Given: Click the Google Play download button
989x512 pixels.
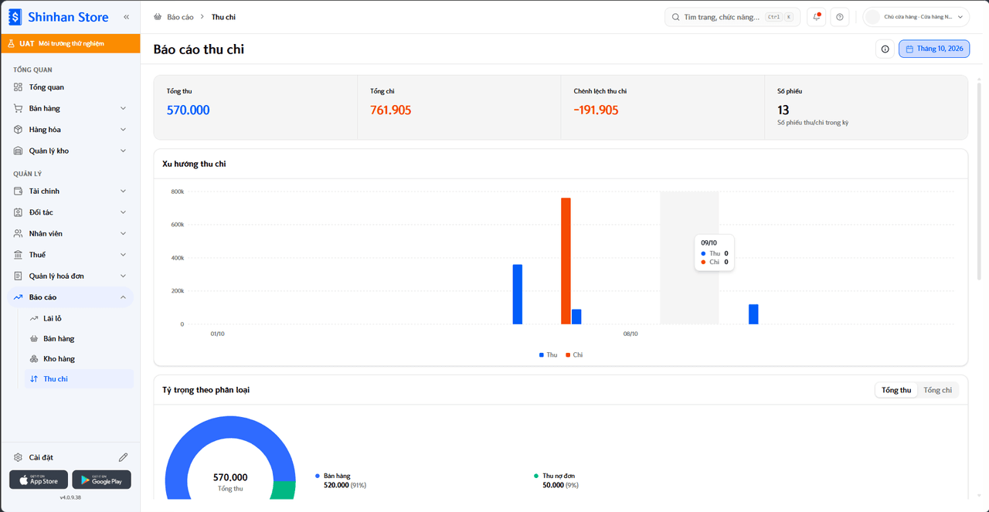Looking at the screenshot, I should pos(101,480).
